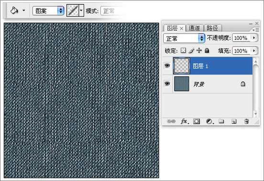Create a new layer group folder

tap(221, 121)
